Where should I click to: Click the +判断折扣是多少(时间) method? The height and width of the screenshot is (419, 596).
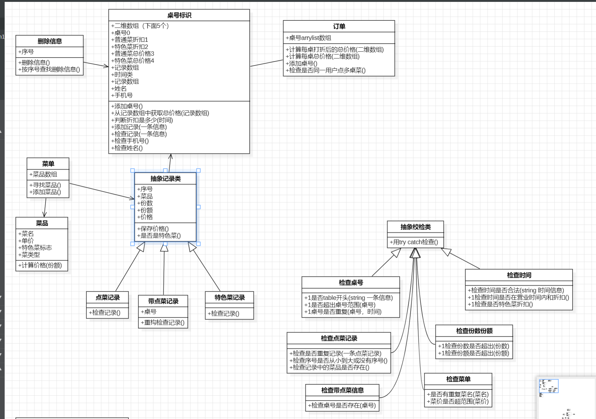(142, 120)
